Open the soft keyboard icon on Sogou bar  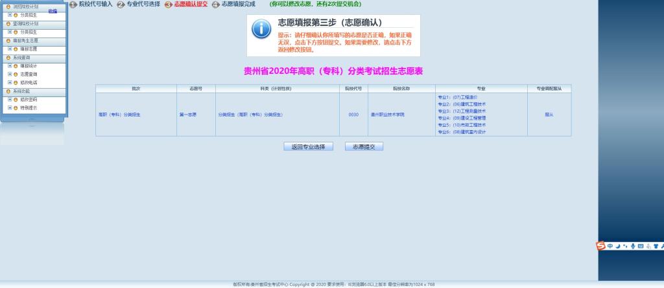[x=640, y=246]
